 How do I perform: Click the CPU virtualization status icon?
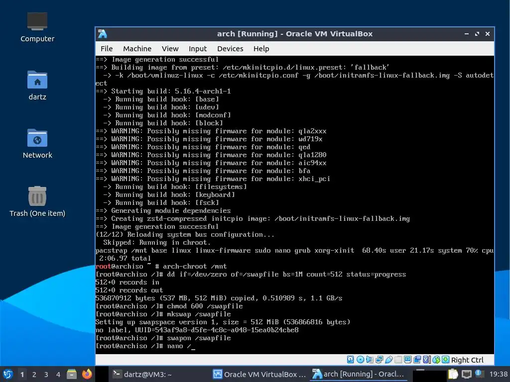(426, 360)
